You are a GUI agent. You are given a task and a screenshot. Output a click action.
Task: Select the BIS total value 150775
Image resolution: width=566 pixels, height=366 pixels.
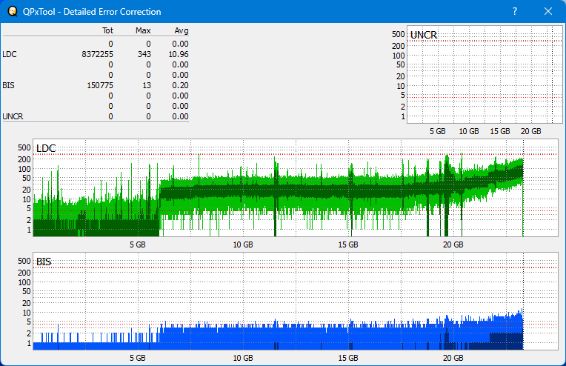(x=99, y=85)
